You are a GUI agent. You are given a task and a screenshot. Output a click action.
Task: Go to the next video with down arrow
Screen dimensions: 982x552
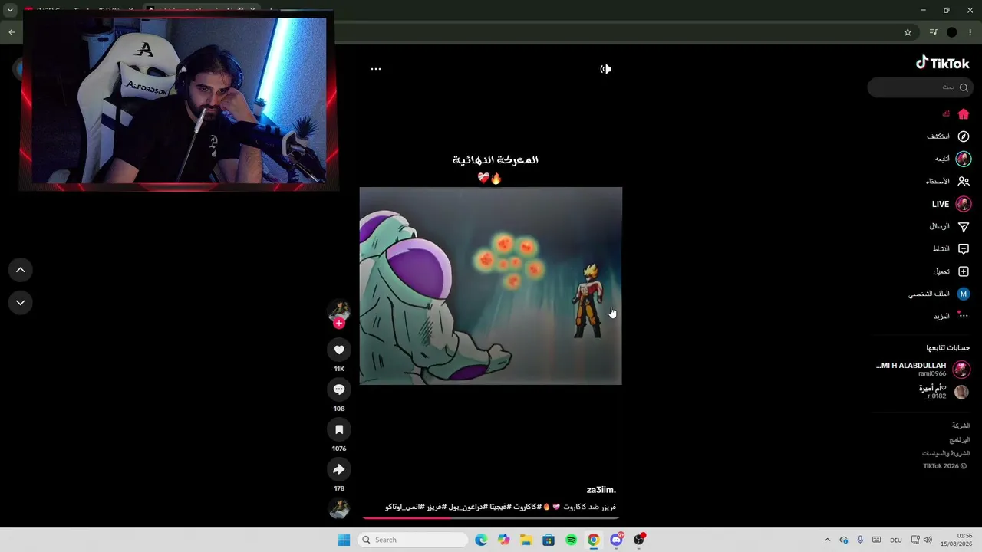[x=21, y=303]
